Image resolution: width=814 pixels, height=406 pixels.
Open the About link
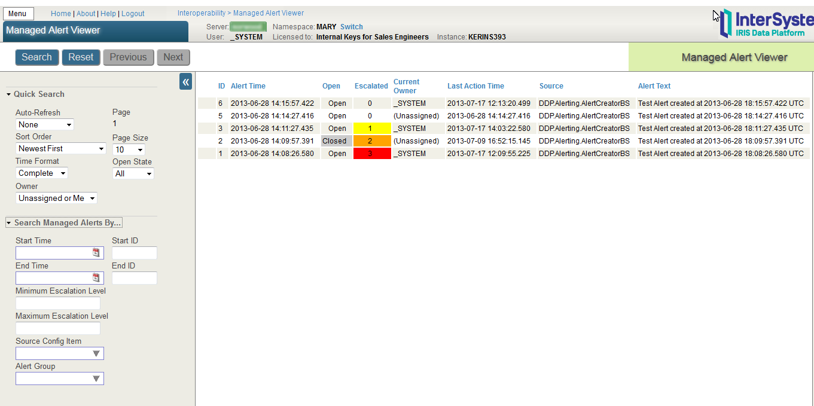pos(86,13)
